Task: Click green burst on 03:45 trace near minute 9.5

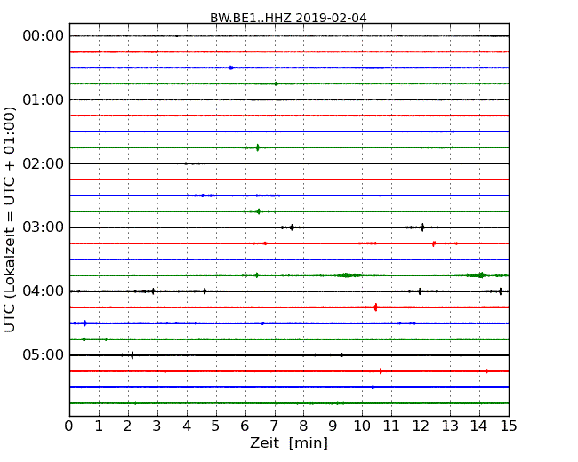Action: pyautogui.click(x=347, y=275)
